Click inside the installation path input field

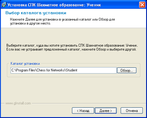pos(64,70)
